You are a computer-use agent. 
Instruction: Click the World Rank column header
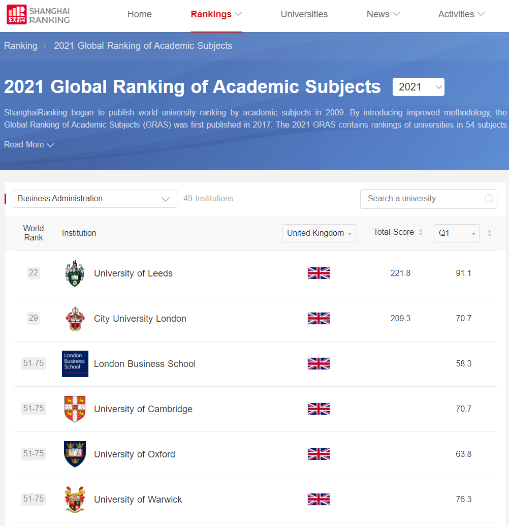[x=33, y=233]
